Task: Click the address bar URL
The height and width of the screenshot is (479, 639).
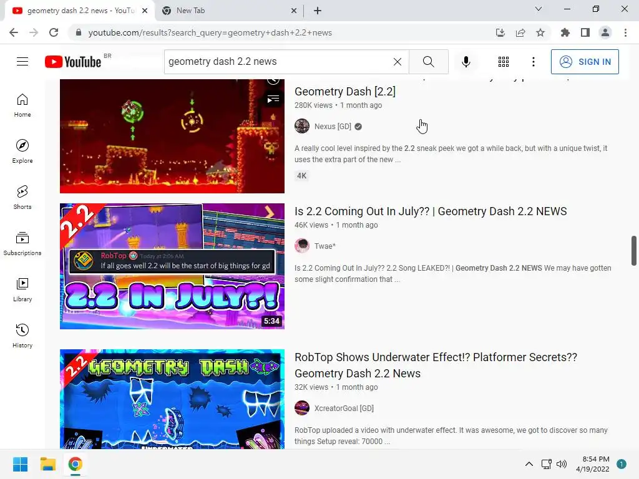Action: (210, 32)
